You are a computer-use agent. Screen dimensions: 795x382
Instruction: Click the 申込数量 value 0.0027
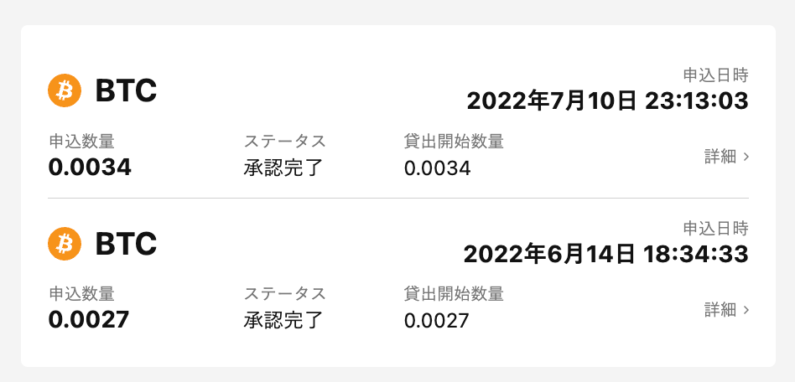coord(89,320)
